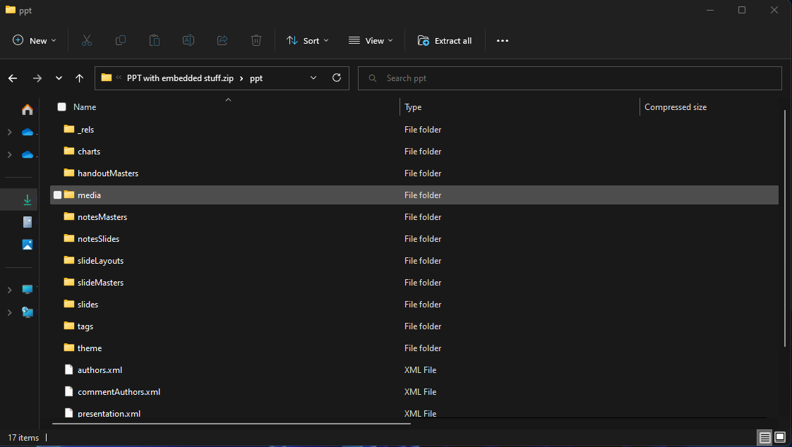Click the Search ppt input field

click(x=570, y=78)
